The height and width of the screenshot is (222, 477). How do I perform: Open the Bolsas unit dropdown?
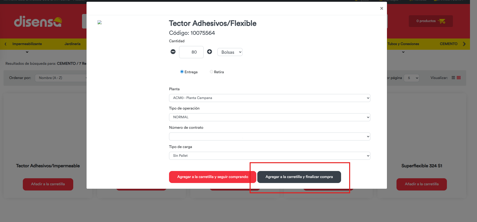pos(230,52)
